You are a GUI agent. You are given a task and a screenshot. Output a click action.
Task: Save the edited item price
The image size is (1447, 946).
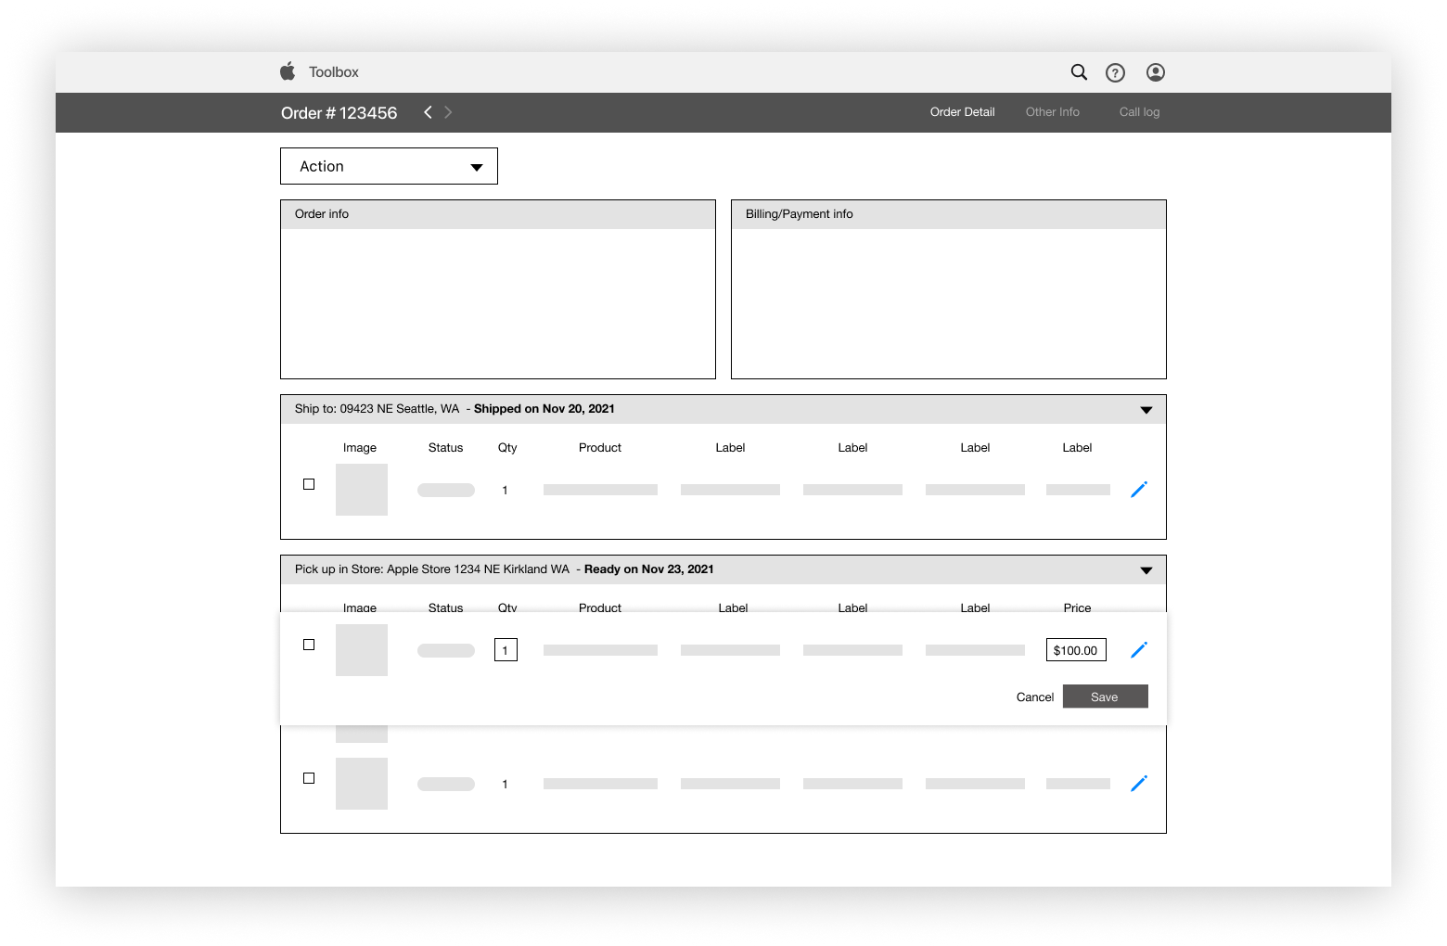coord(1105,697)
